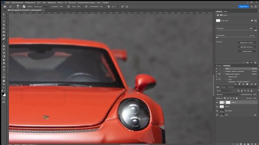Viewport: 259px width, 145px height.
Task: Create new adjustment layer icon in Layers panel
Action: (244, 144)
